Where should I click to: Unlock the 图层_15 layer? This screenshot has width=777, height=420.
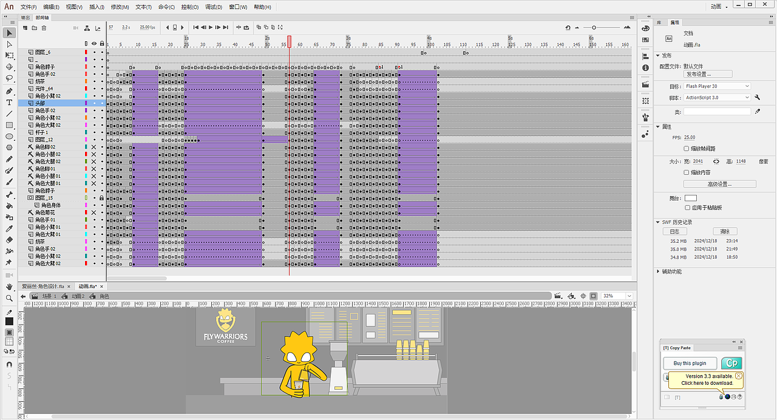click(102, 198)
